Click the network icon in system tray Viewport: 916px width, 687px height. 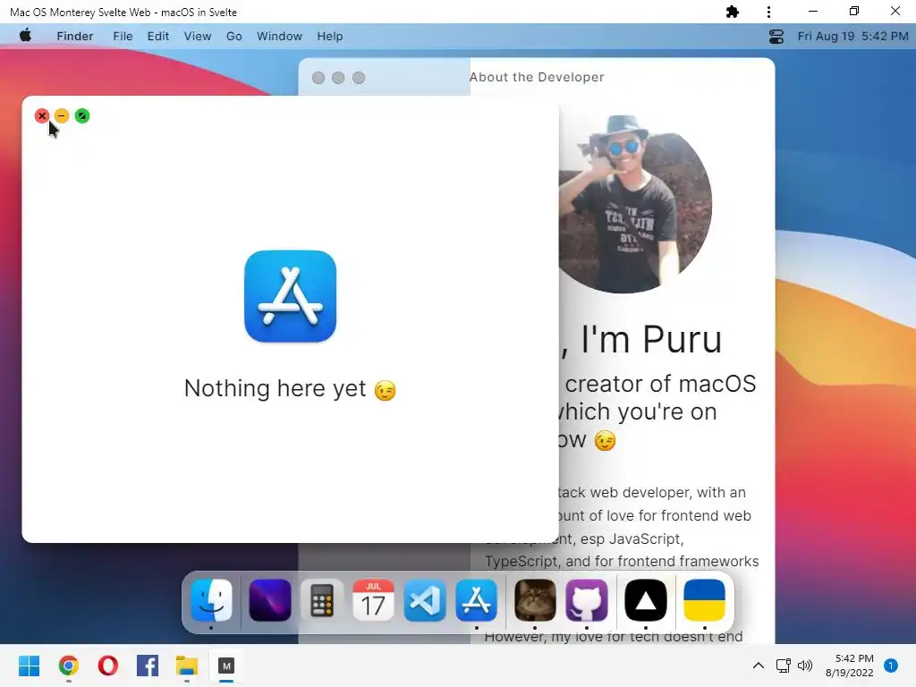click(x=784, y=666)
